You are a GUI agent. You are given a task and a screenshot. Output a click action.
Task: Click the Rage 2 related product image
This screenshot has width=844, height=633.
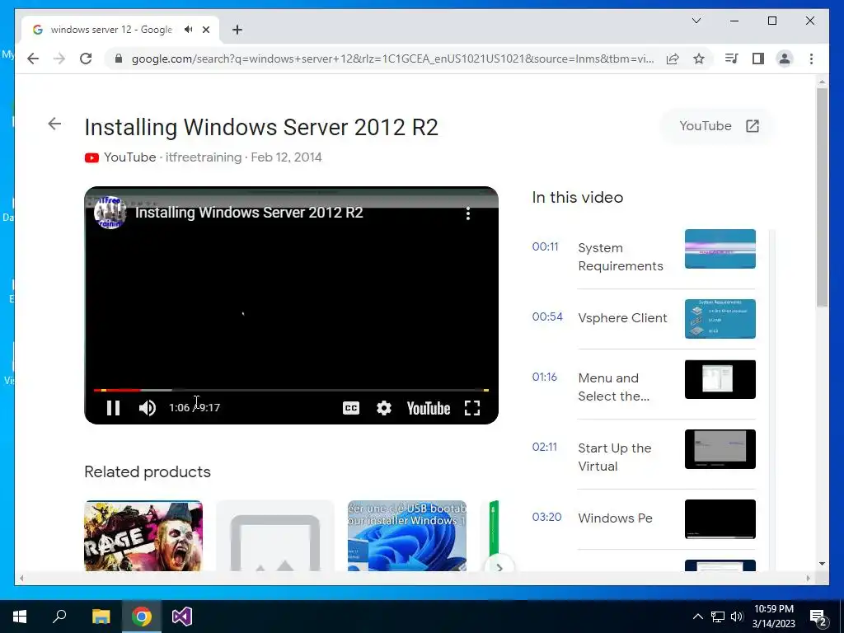click(143, 536)
